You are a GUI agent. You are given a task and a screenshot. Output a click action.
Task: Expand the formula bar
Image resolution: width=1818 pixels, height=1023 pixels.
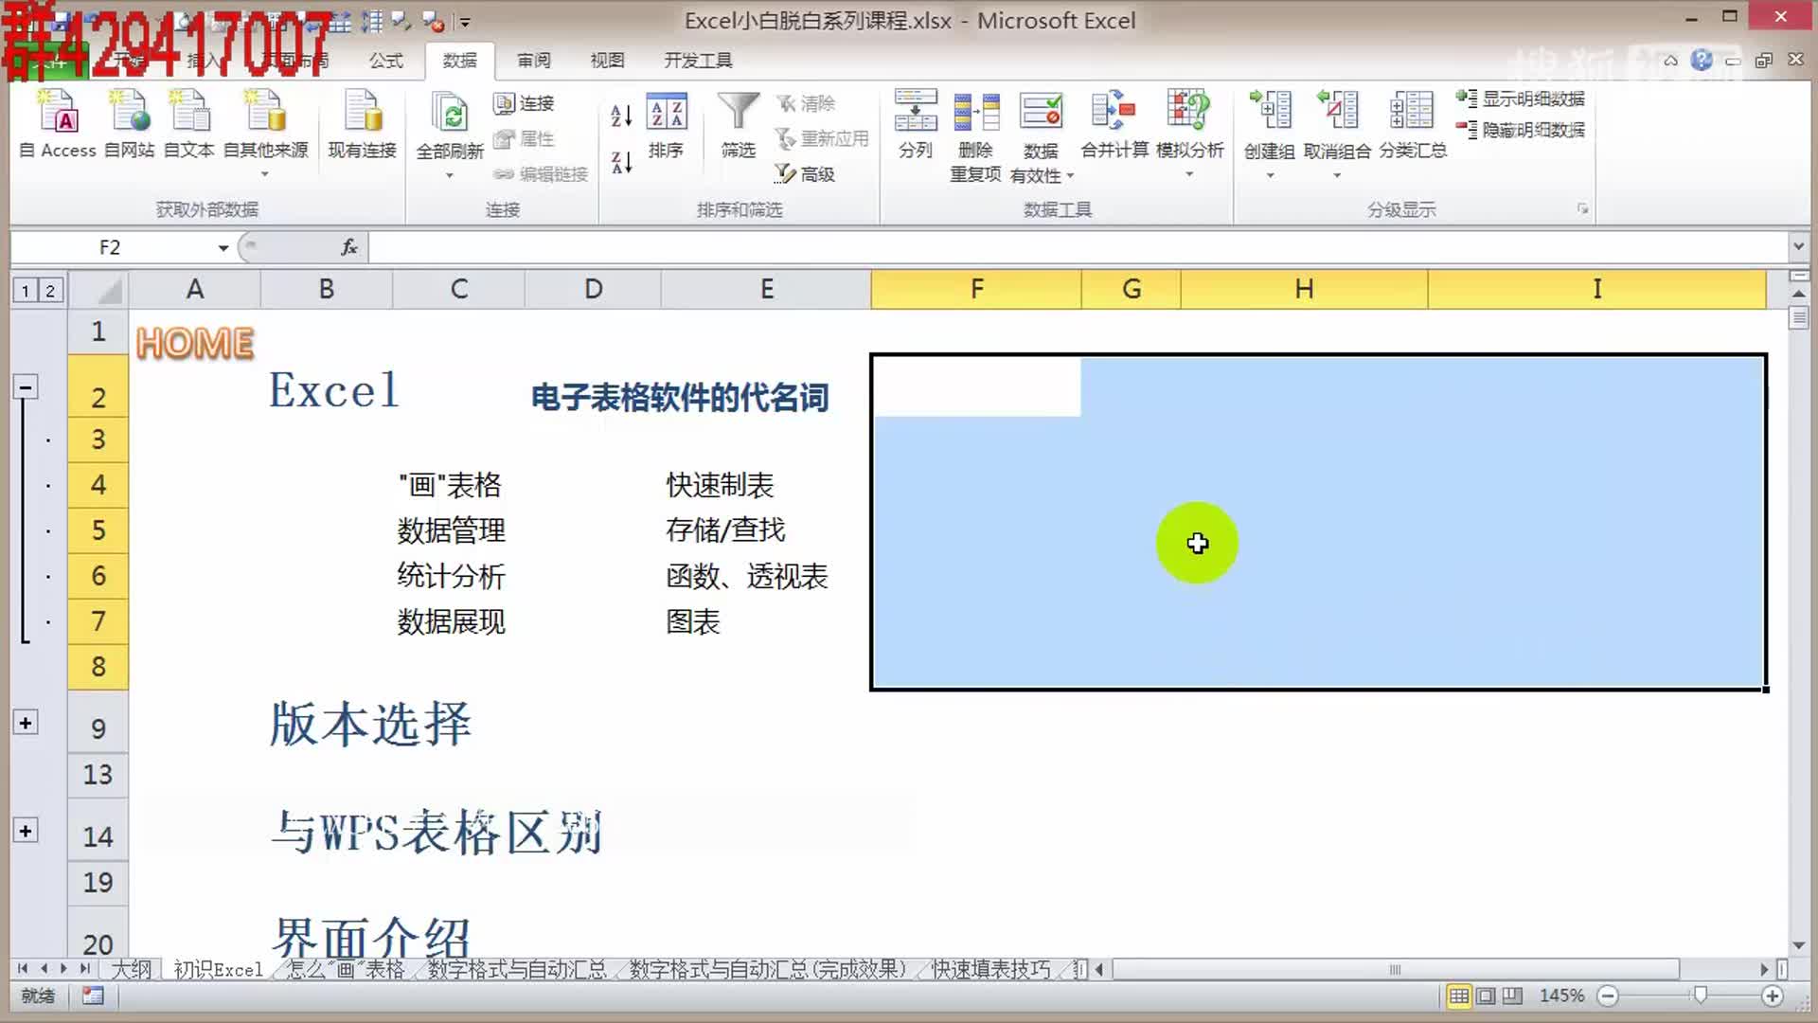[1797, 247]
